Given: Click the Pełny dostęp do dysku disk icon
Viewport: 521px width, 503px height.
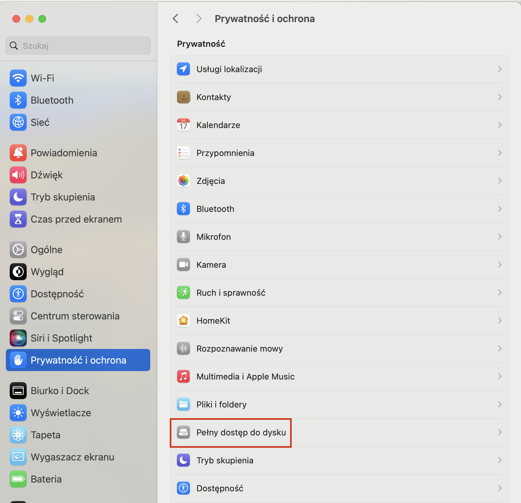Looking at the screenshot, I should (x=183, y=432).
